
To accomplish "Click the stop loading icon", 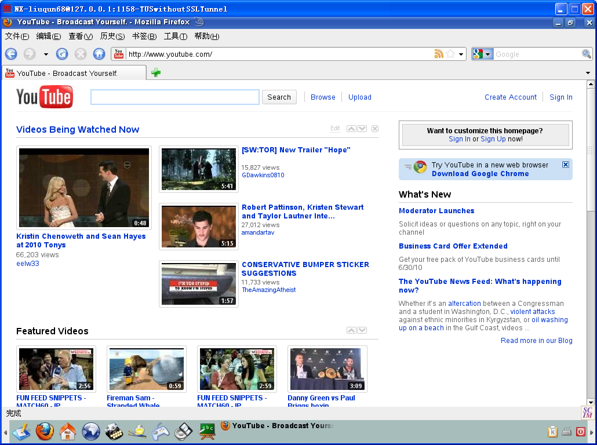I will coord(81,54).
